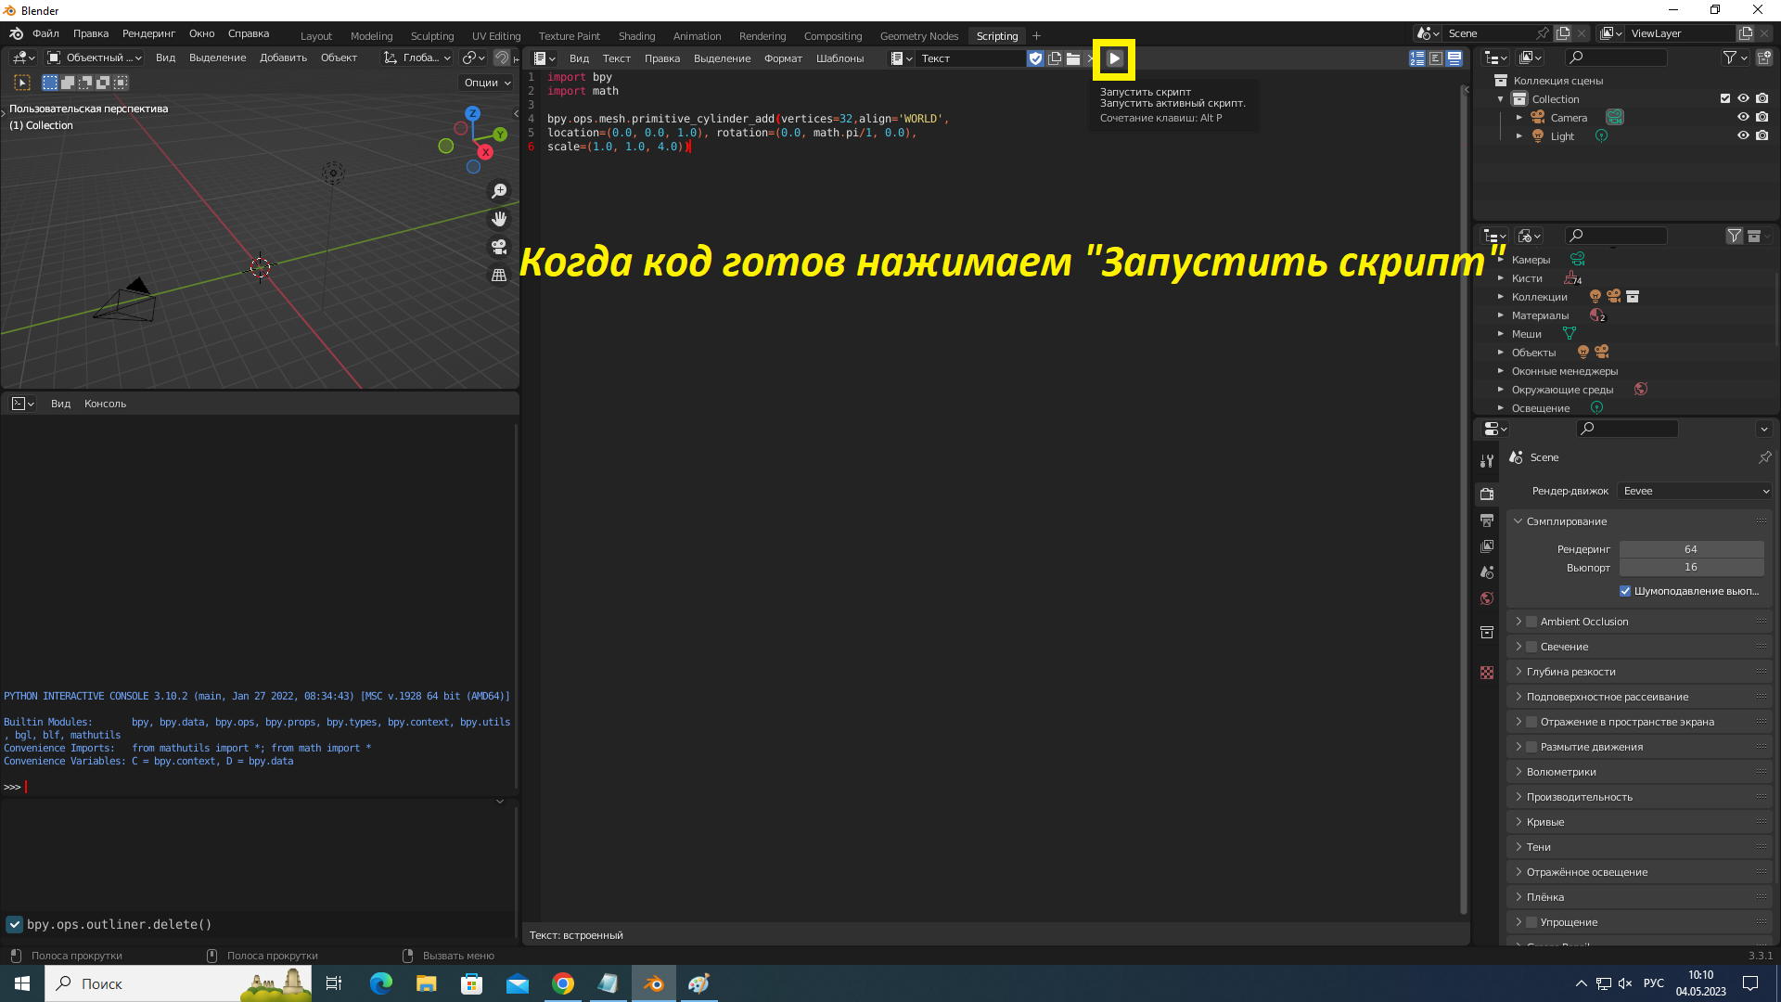Click the blue Z axis gizmo

click(473, 113)
